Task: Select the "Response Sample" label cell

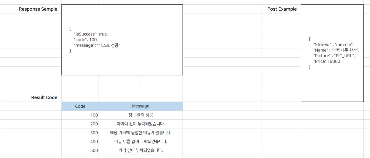Action: [38, 9]
